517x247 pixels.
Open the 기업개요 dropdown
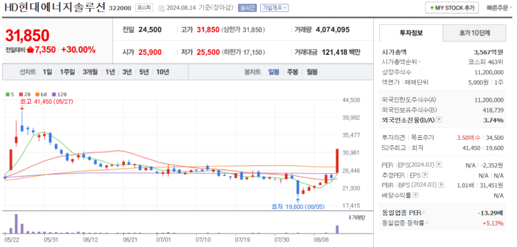coord(274,8)
